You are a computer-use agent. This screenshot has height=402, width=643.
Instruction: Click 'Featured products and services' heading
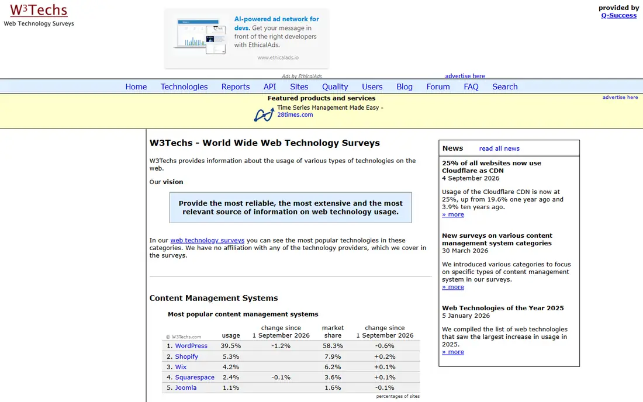click(x=321, y=98)
